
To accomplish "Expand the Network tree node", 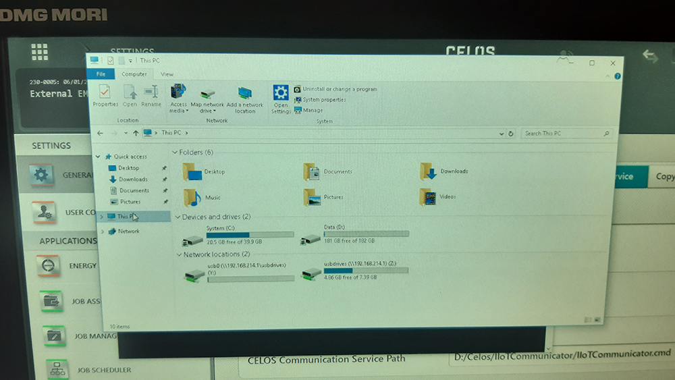I will 103,232.
